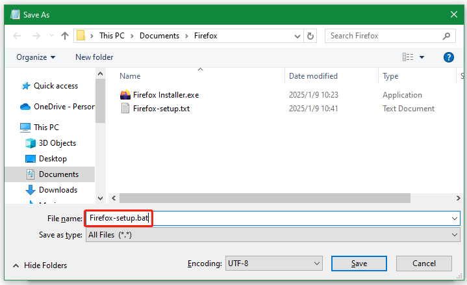Open the recent locations dropdown arrow
Screen dimensions: 467x285
(51, 36)
